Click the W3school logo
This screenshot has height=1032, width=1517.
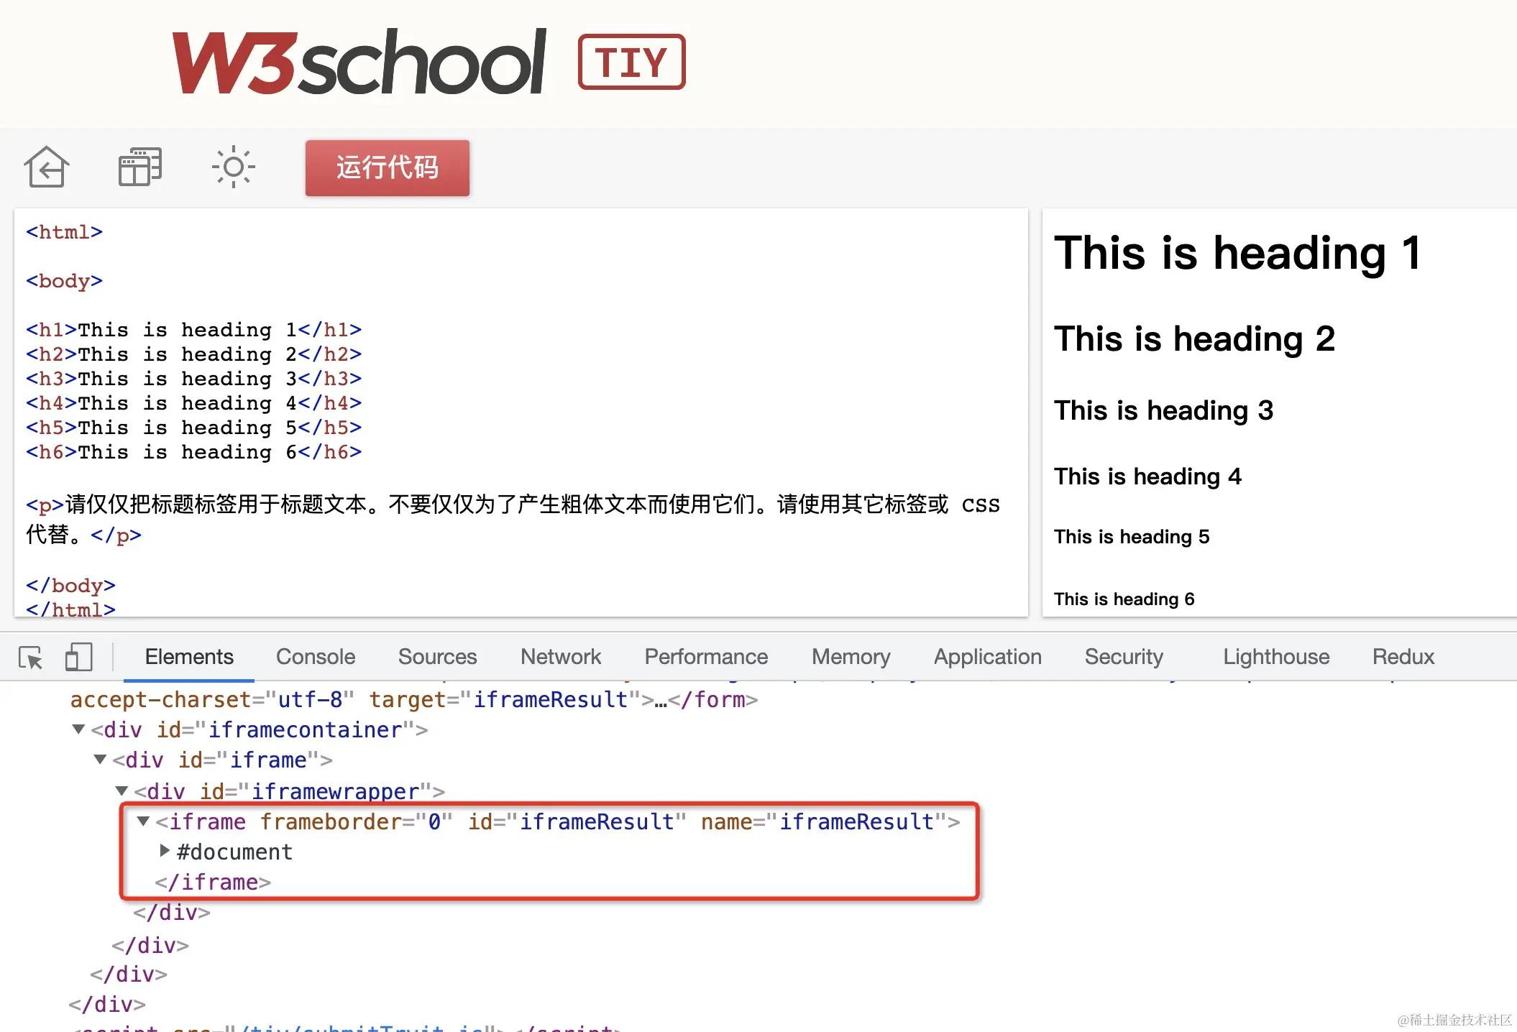tap(359, 63)
